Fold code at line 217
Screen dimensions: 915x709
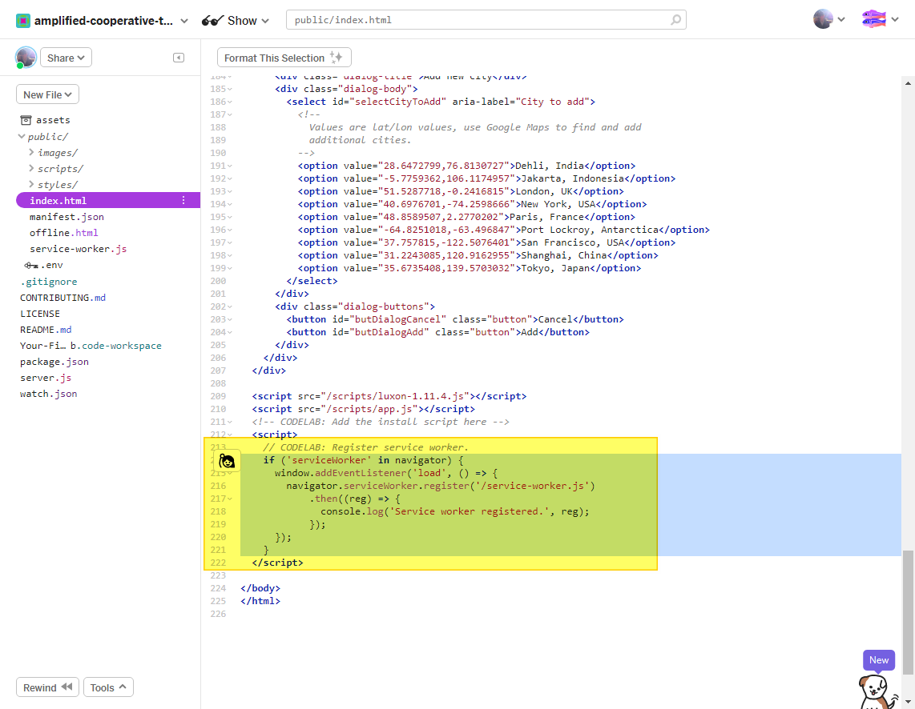point(230,499)
